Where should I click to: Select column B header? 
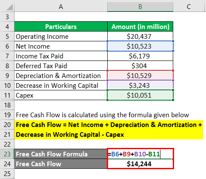(140, 6)
